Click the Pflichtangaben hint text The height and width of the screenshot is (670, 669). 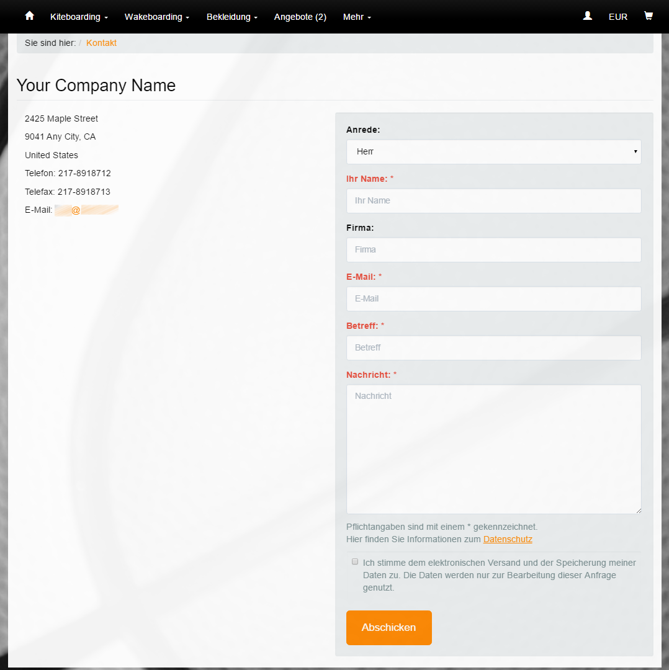pyautogui.click(x=442, y=527)
